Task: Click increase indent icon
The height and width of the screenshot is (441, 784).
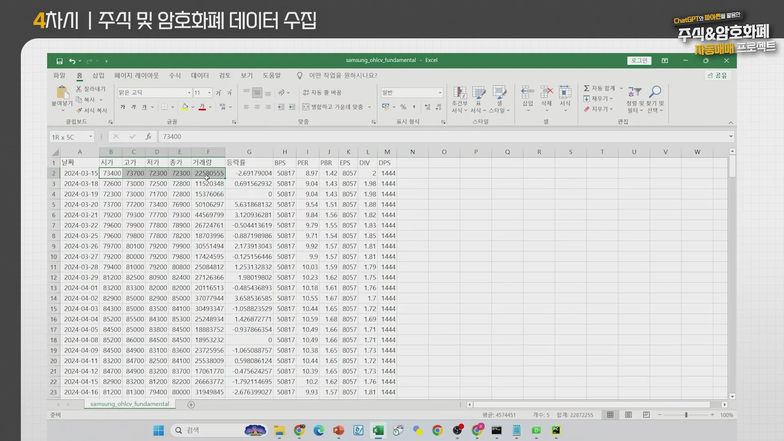Action: pos(292,107)
